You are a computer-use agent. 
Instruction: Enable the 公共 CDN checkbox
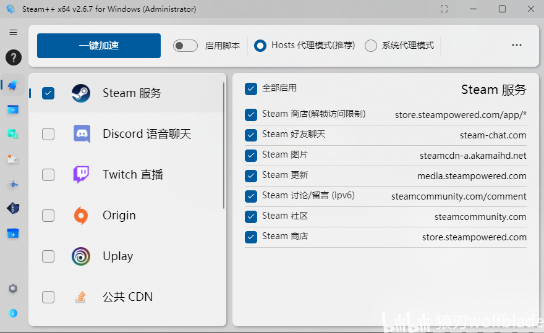click(x=48, y=297)
